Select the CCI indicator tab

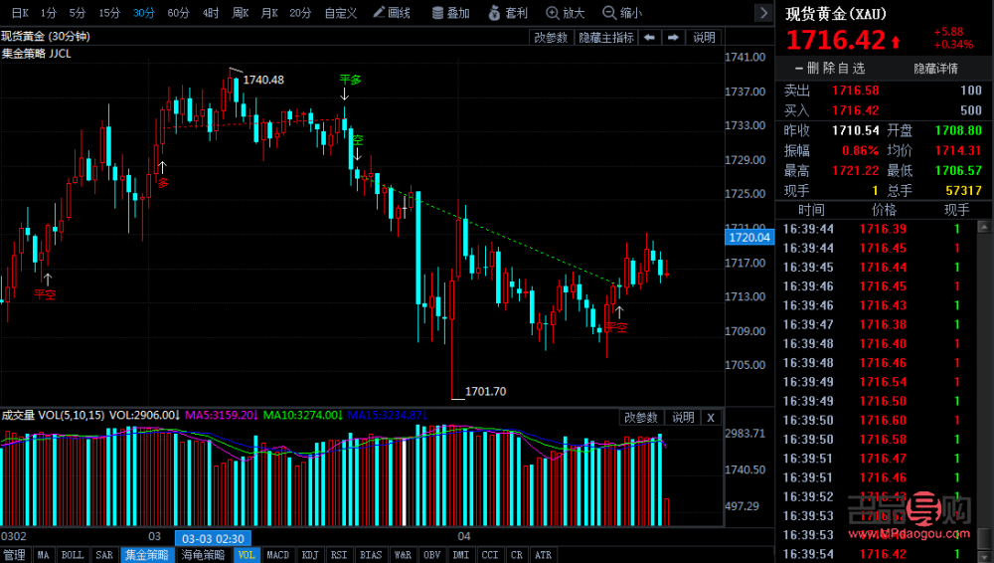490,555
